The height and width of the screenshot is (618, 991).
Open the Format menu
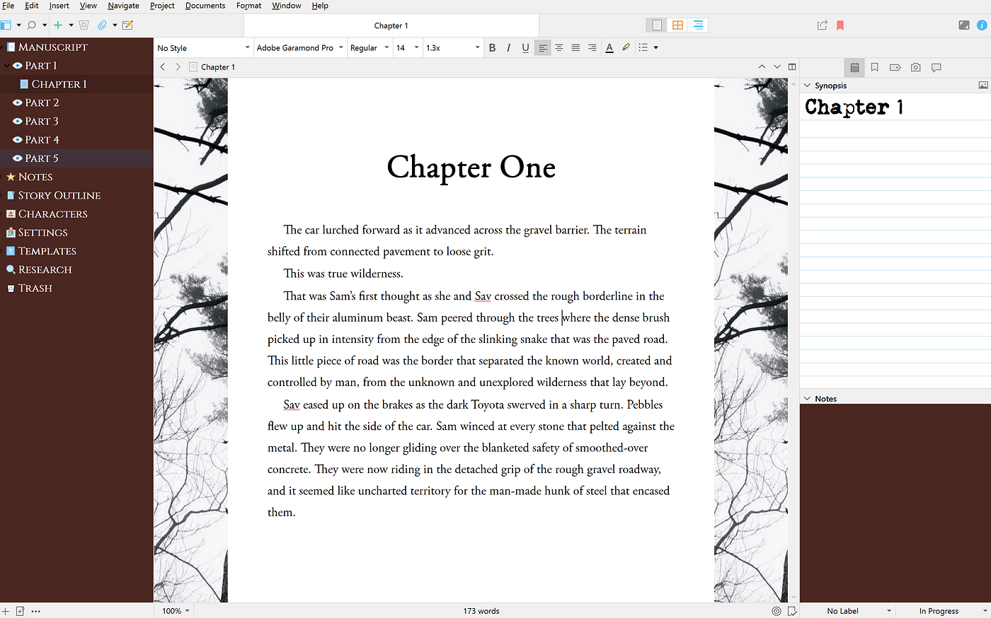tap(248, 6)
